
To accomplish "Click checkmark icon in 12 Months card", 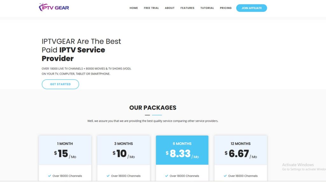I will click(x=225, y=176).
